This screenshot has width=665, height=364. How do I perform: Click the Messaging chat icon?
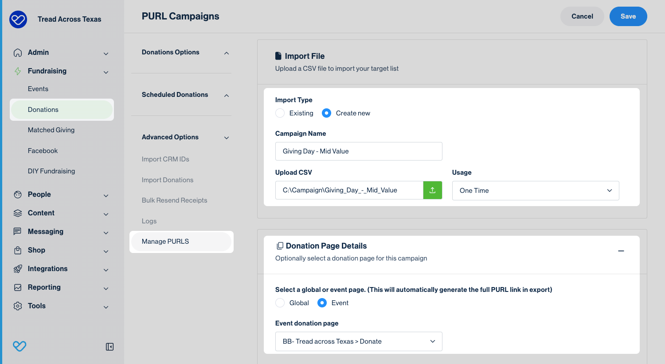pos(18,232)
